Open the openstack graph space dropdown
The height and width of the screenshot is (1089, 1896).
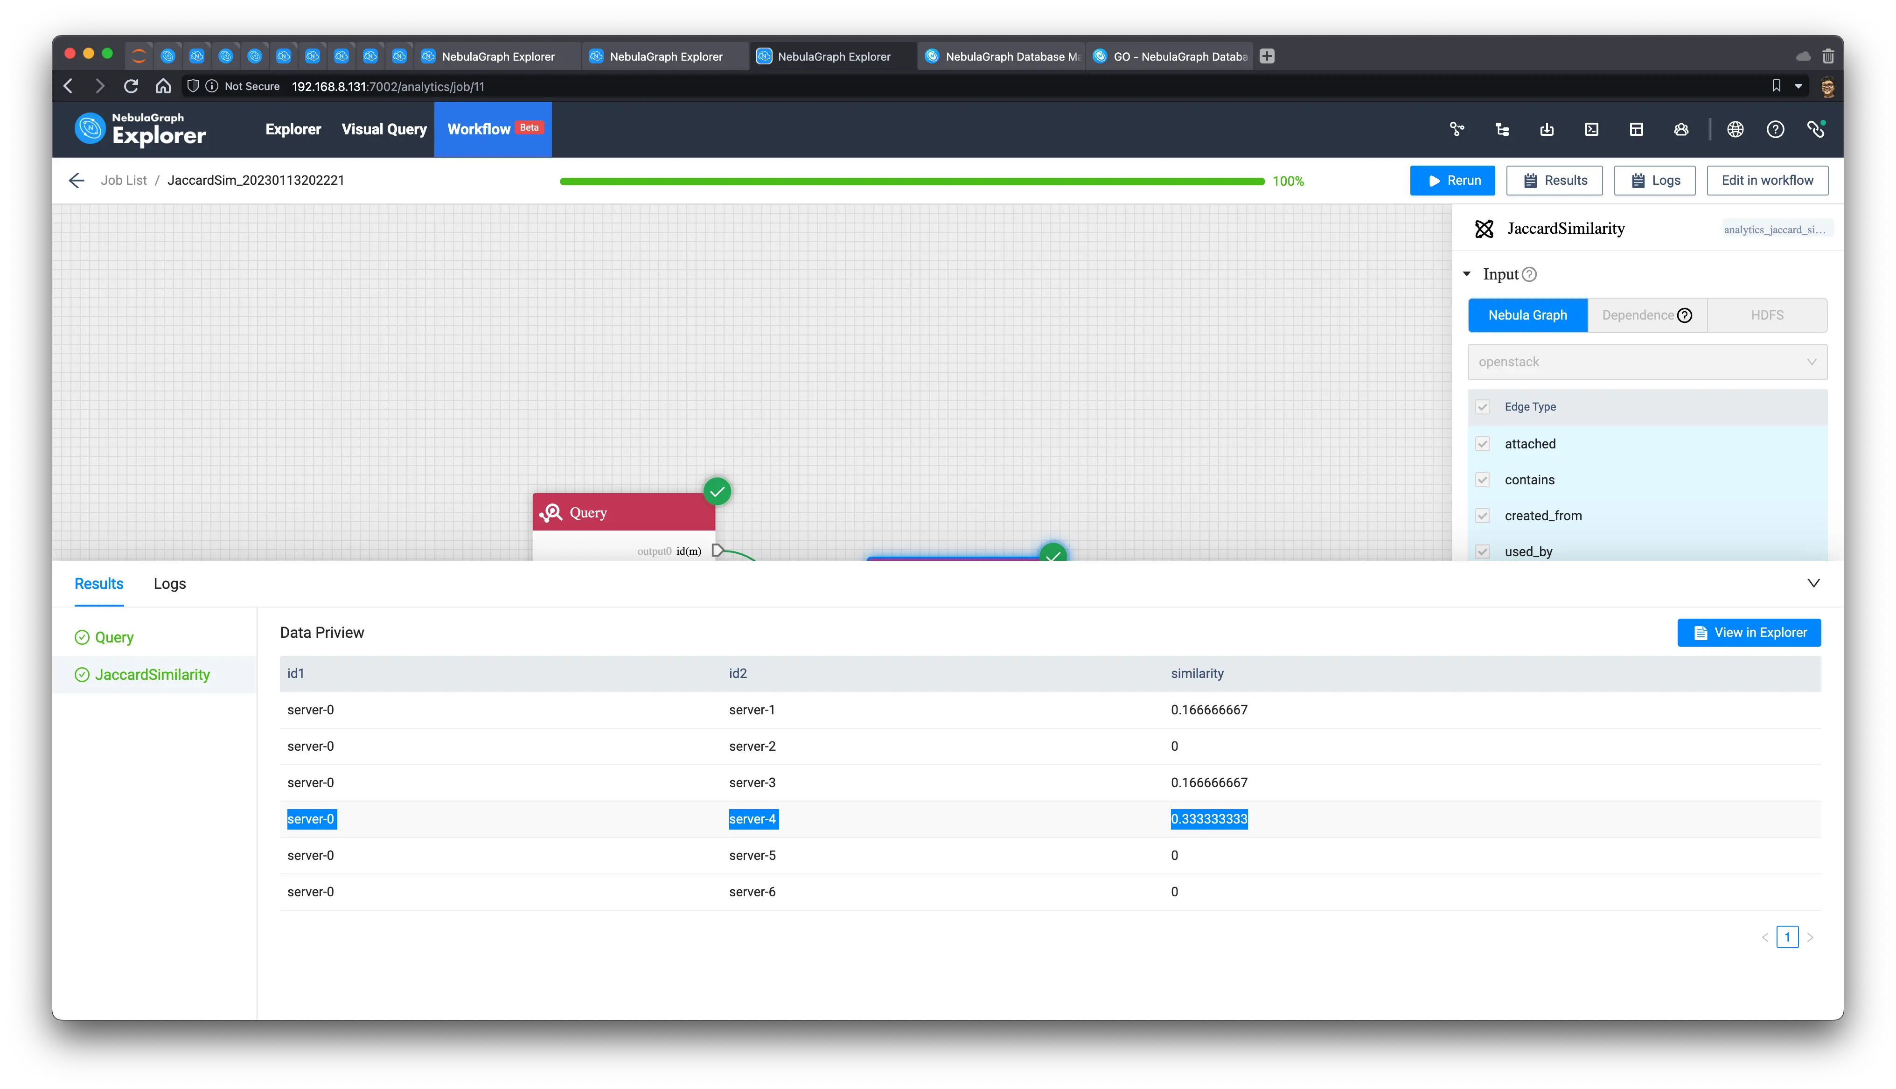point(1647,362)
